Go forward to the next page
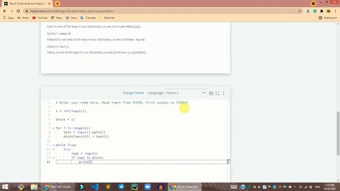The height and width of the screenshot is (191, 340). [12, 11]
